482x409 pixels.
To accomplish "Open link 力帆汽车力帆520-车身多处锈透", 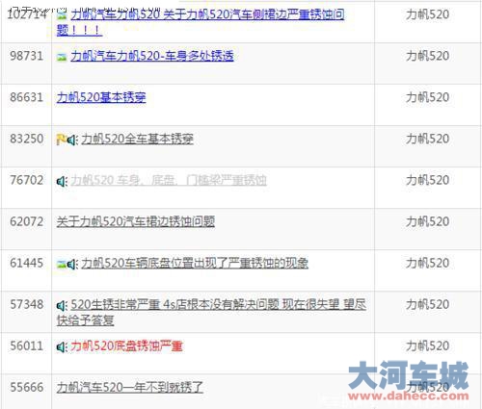I will point(152,56).
